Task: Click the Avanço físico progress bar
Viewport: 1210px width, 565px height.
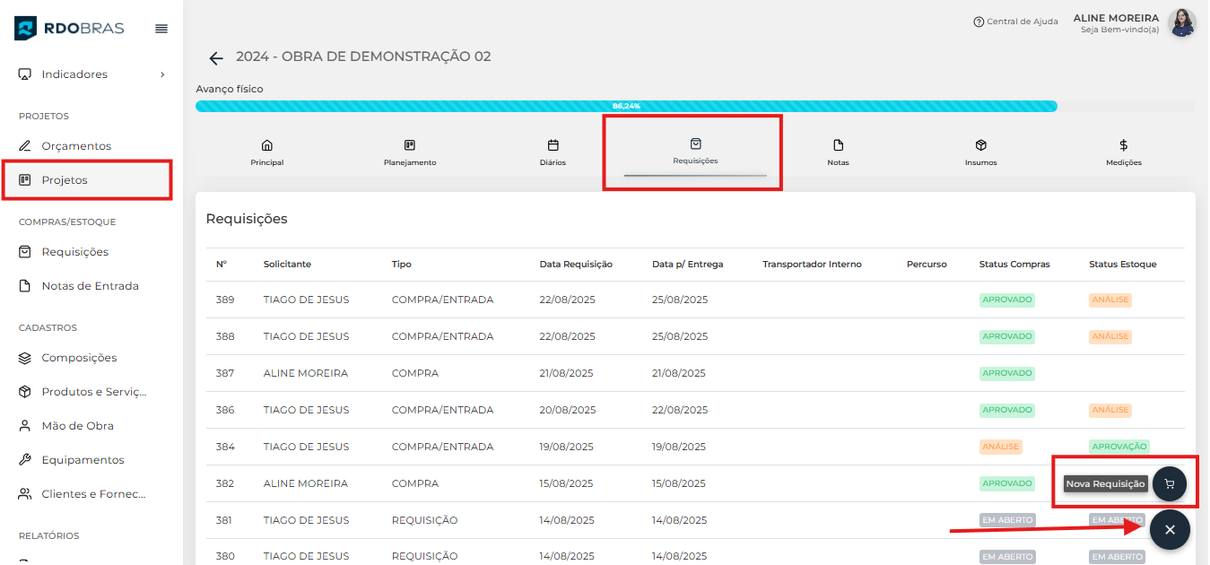Action: pos(625,106)
